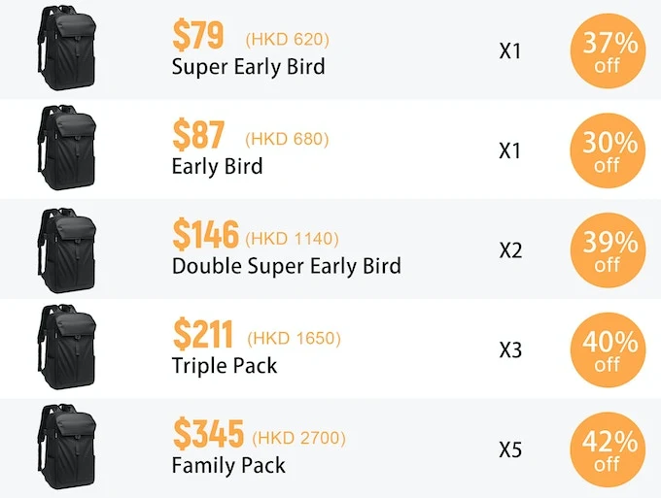This screenshot has width=661, height=498.
Task: Click the Family Pack backpack image
Action: click(67, 447)
